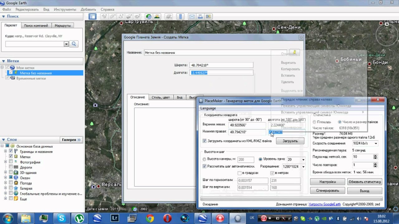This screenshot has width=399, height=224.
Task: Uncheck 'Границы и названия' layer checkbox
Action: coord(11,152)
